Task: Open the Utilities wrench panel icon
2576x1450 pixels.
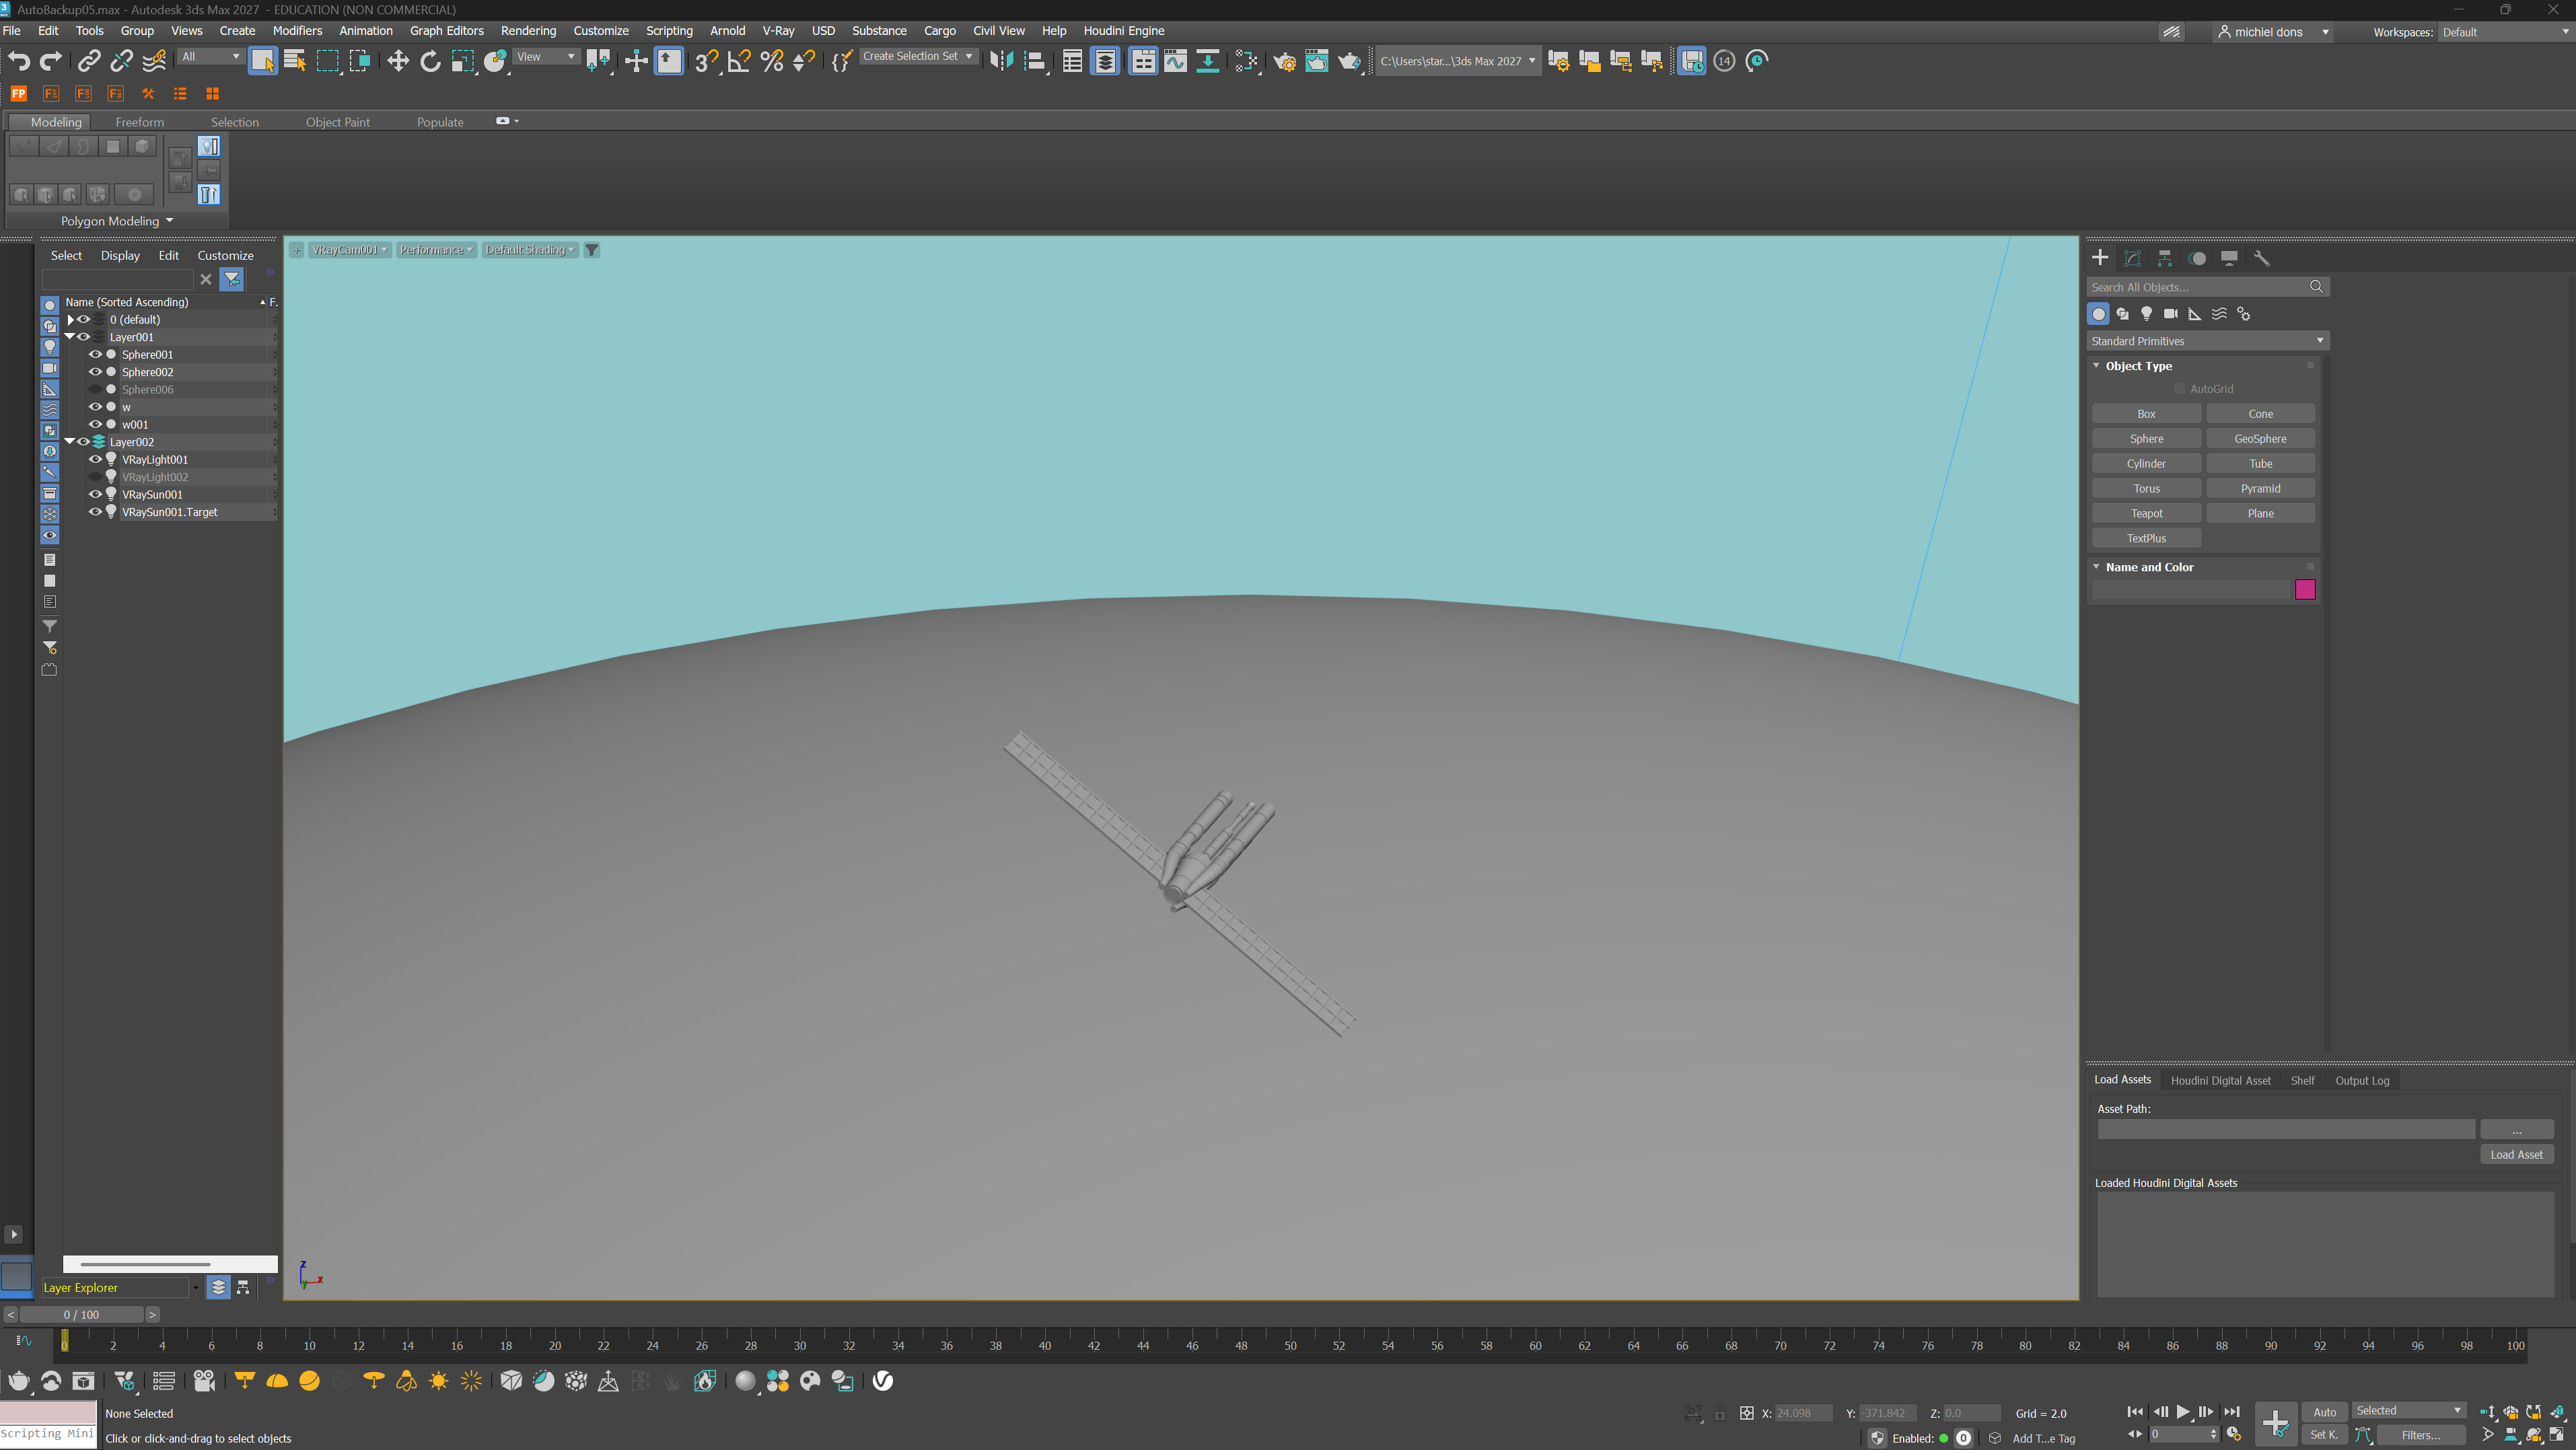Action: tap(2261, 258)
